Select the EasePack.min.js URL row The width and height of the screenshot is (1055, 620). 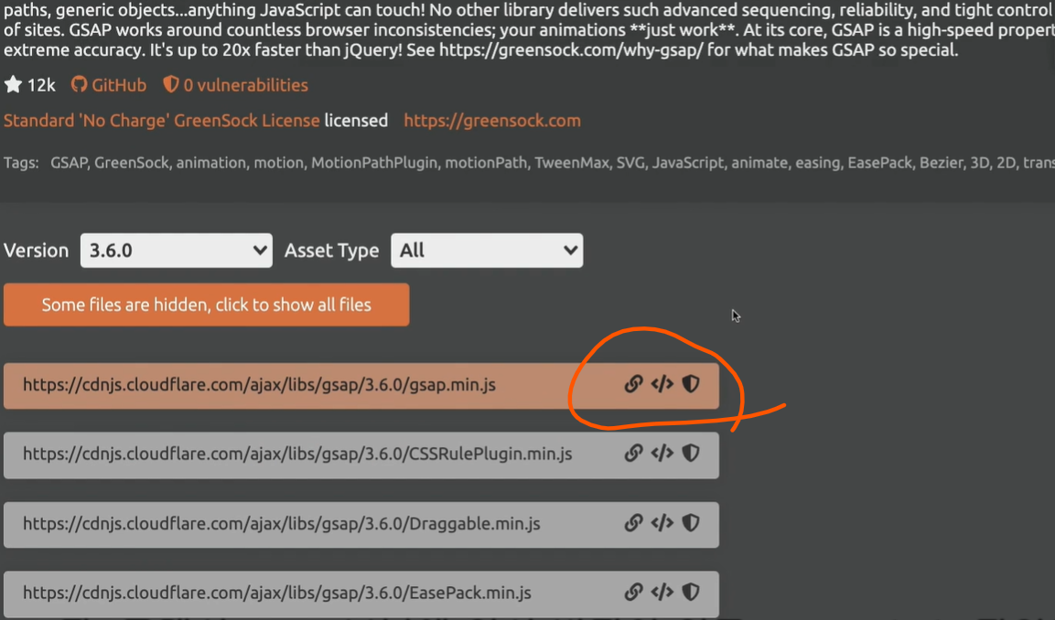tap(361, 594)
